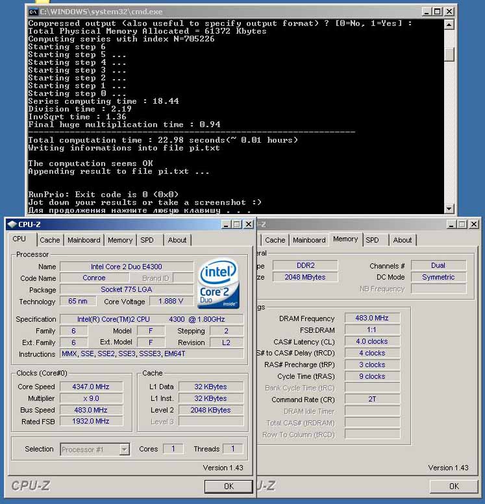This screenshot has width=485, height=504.
Task: Click the Total computation time line in cmd
Action: (x=163, y=140)
